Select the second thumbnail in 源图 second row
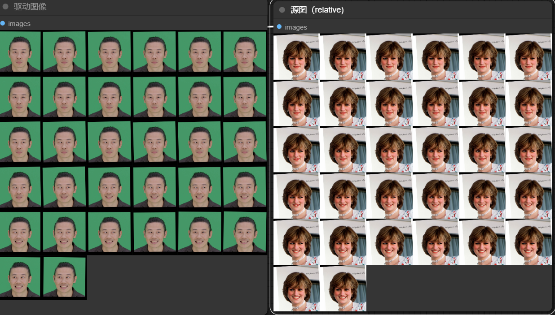This screenshot has width=555, height=315. click(x=343, y=103)
